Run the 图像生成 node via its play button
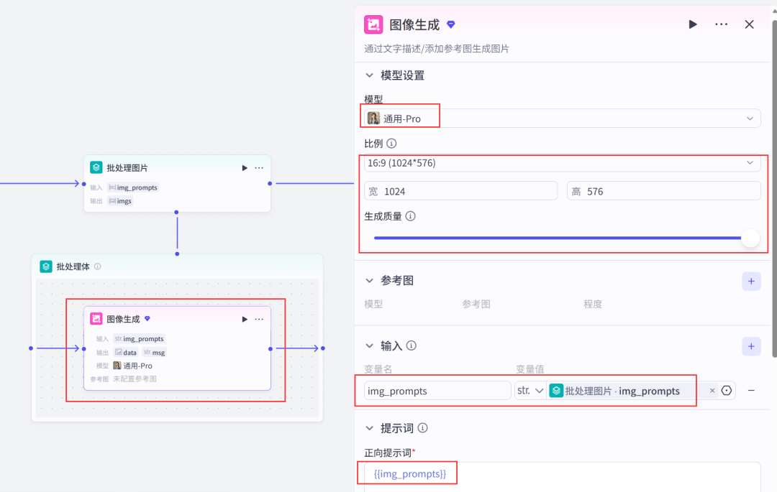Viewport: 777px width, 492px height. (x=692, y=24)
